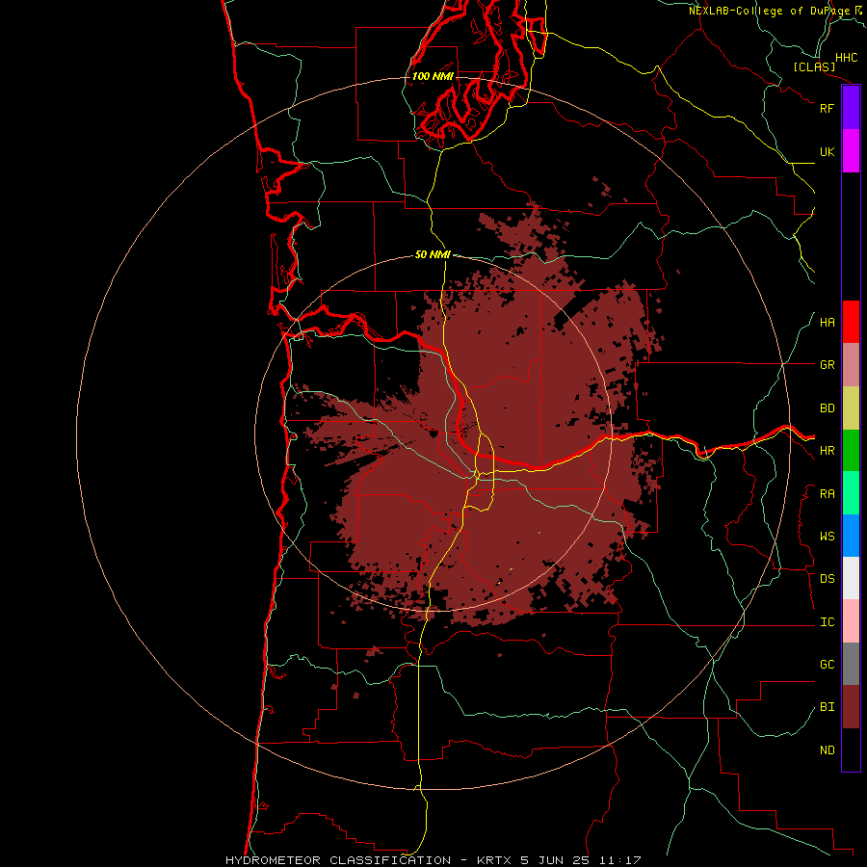867x867 pixels.
Task: Click the NEXLAB-College of DuPage credit text
Action: tap(769, 11)
